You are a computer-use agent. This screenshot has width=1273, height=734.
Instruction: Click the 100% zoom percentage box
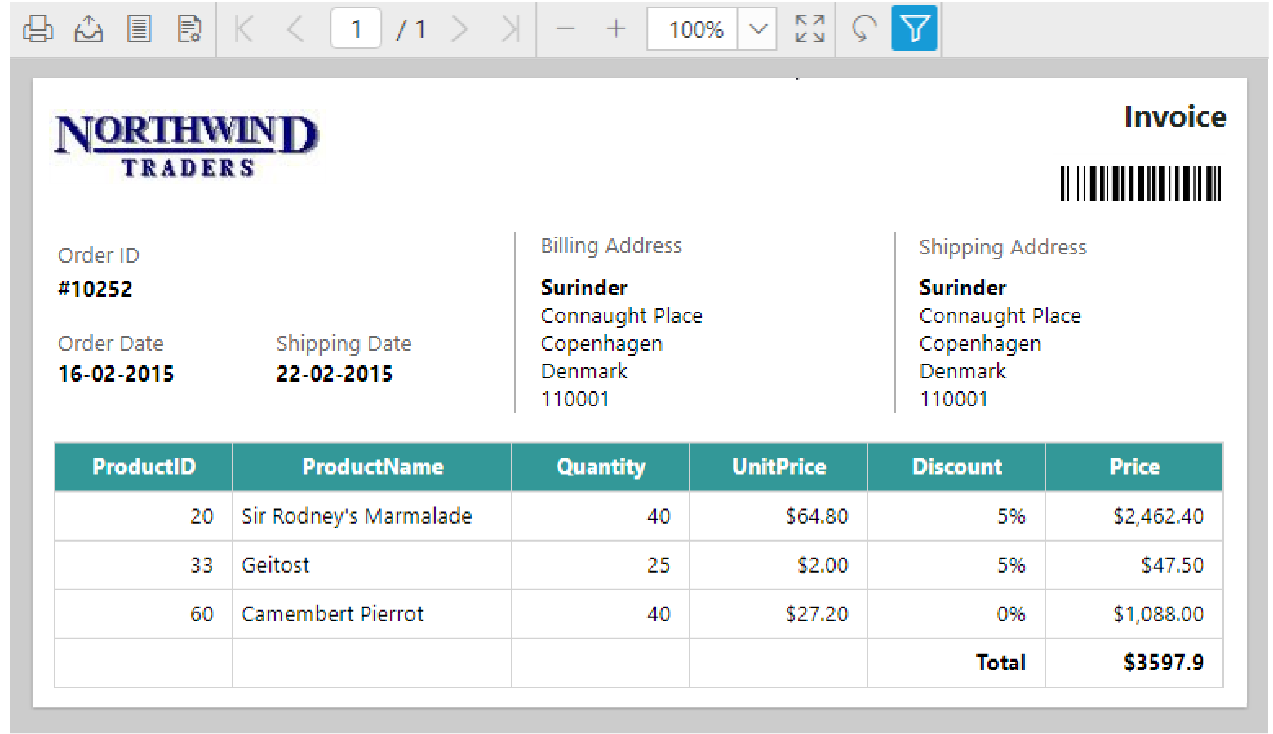692,28
